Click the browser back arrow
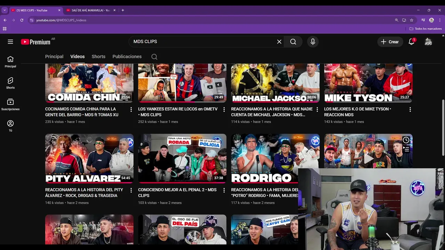The width and height of the screenshot is (445, 250). coord(5,20)
